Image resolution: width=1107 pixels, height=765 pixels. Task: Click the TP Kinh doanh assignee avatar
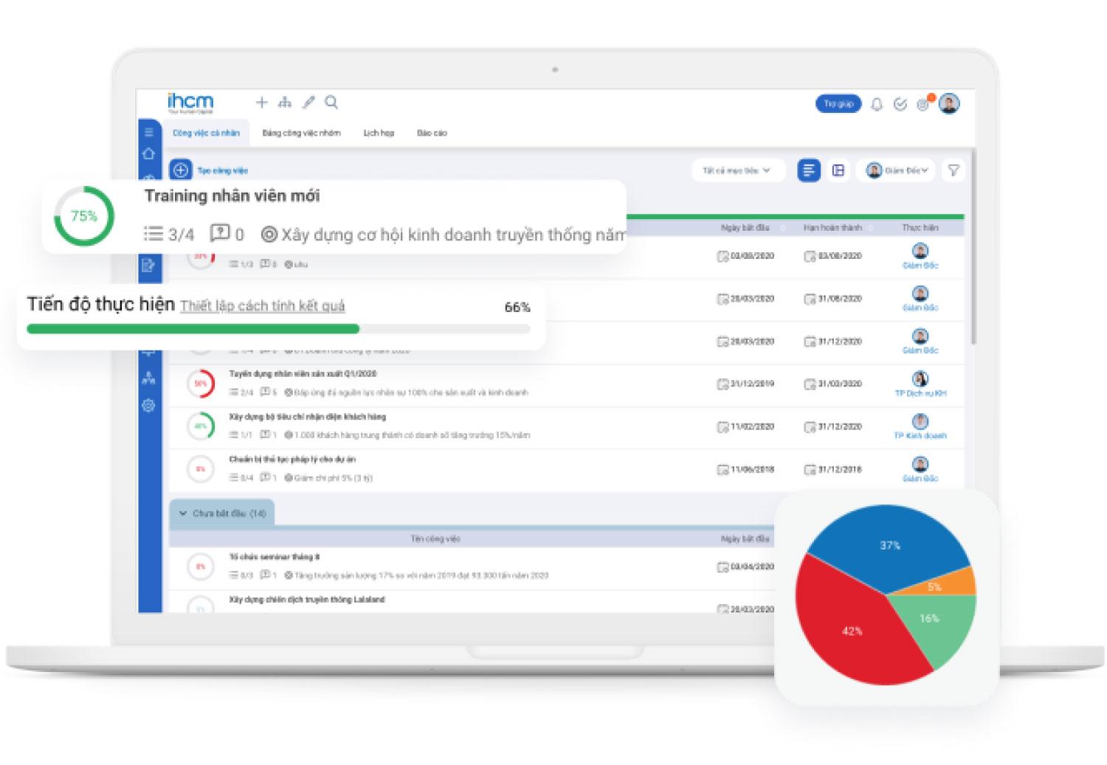[x=920, y=421]
